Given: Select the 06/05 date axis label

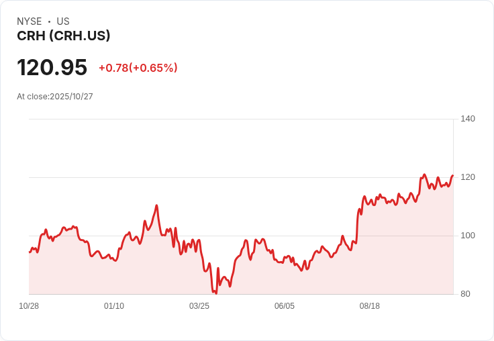Looking at the screenshot, I should click(285, 306).
